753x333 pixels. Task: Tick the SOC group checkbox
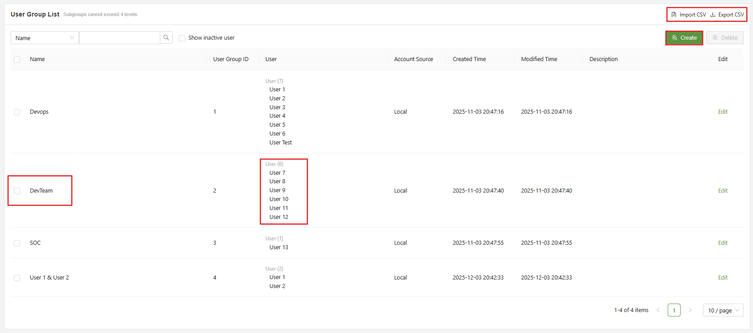[17, 243]
